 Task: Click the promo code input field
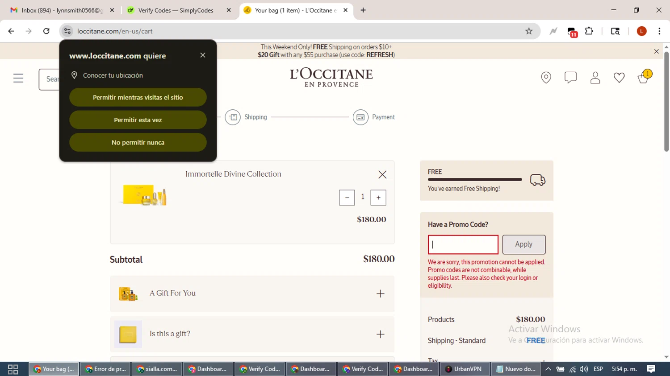coord(463,244)
